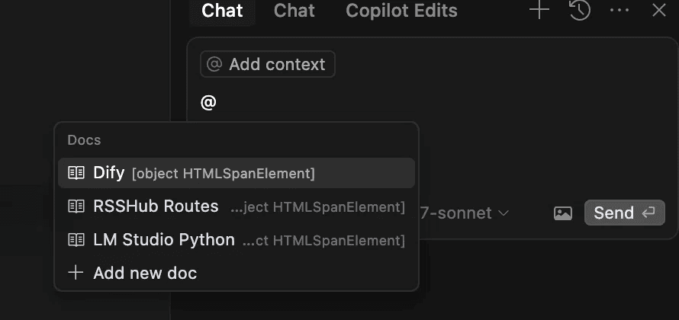Viewport: 679px width, 320px height.
Task: Click the book icon beside LM Studio Python
Action: pos(76,240)
